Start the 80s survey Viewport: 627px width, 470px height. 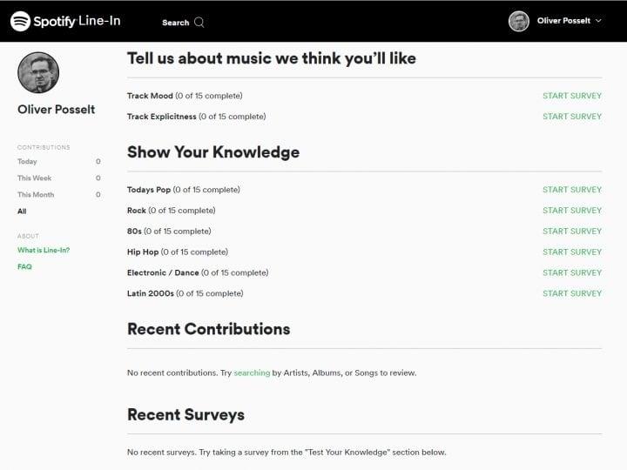tap(571, 232)
